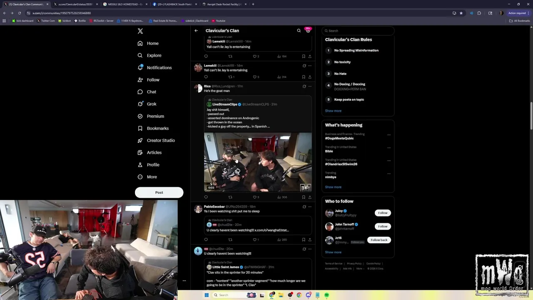Open more options on @chudlte's tweet
The image size is (533, 300).
tap(309, 249)
